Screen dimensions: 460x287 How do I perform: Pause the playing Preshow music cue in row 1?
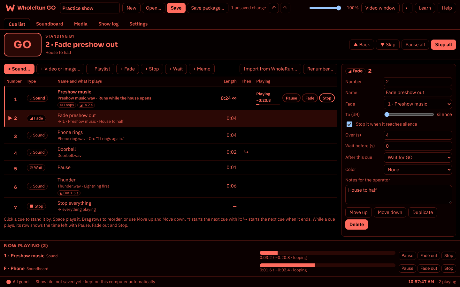291,98
